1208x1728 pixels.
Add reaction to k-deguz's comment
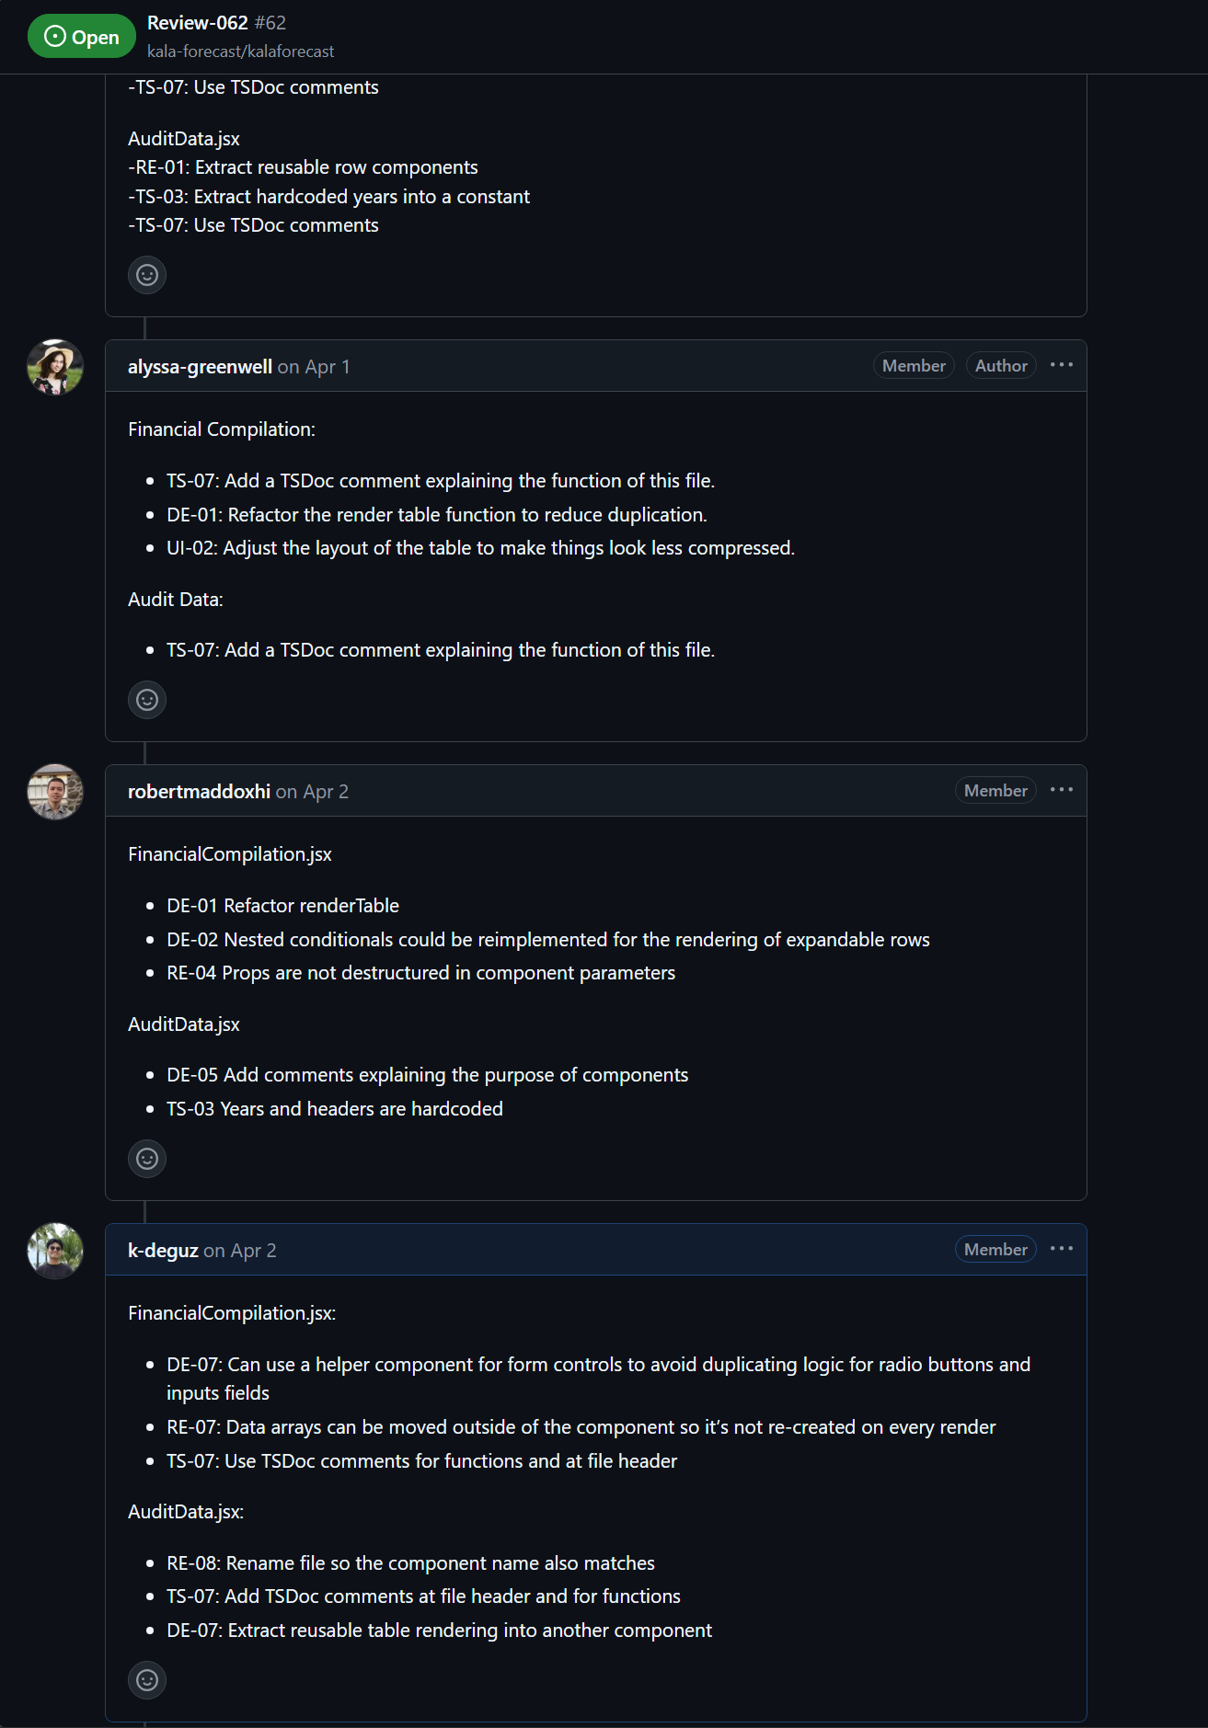point(147,1680)
